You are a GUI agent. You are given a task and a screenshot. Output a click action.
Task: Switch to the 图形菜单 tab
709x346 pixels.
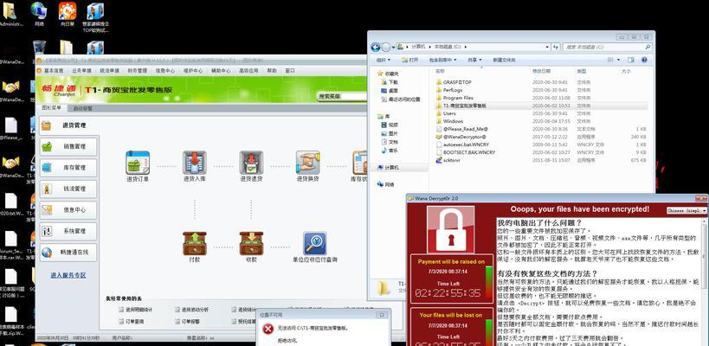pos(52,108)
